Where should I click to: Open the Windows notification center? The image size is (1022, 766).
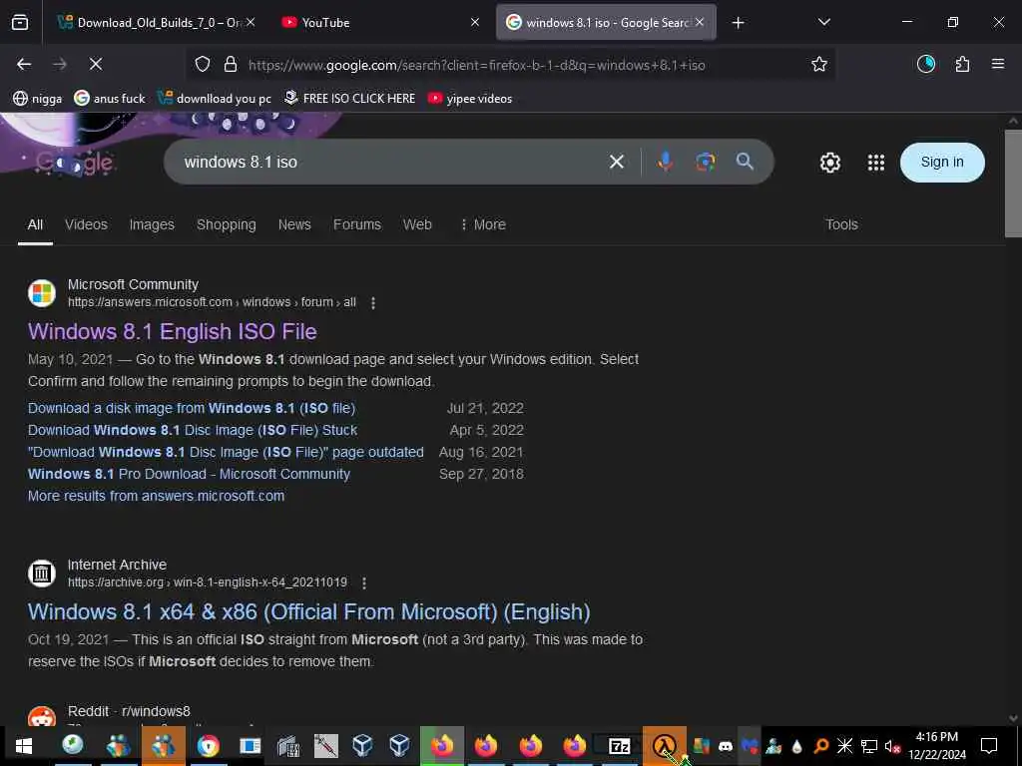(x=989, y=746)
